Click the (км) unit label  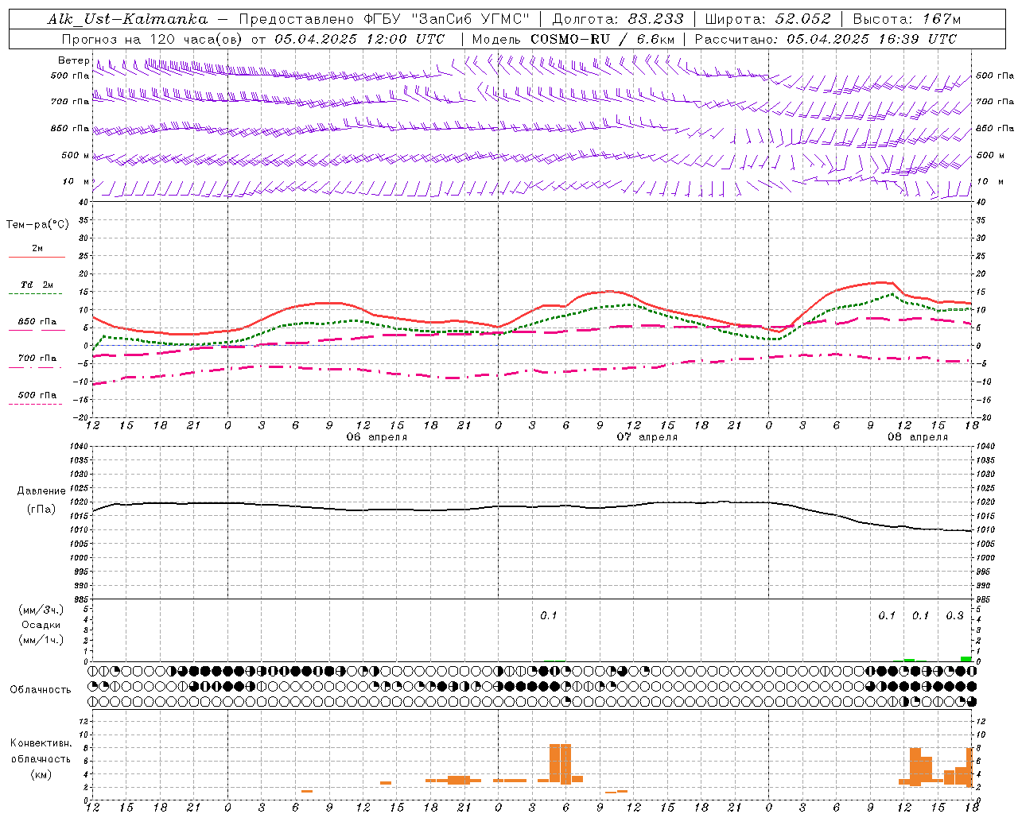click(x=41, y=774)
